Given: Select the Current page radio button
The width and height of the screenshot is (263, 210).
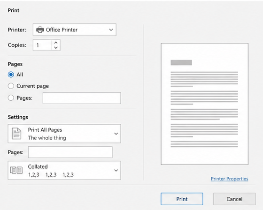Looking at the screenshot, I should 11,86.
